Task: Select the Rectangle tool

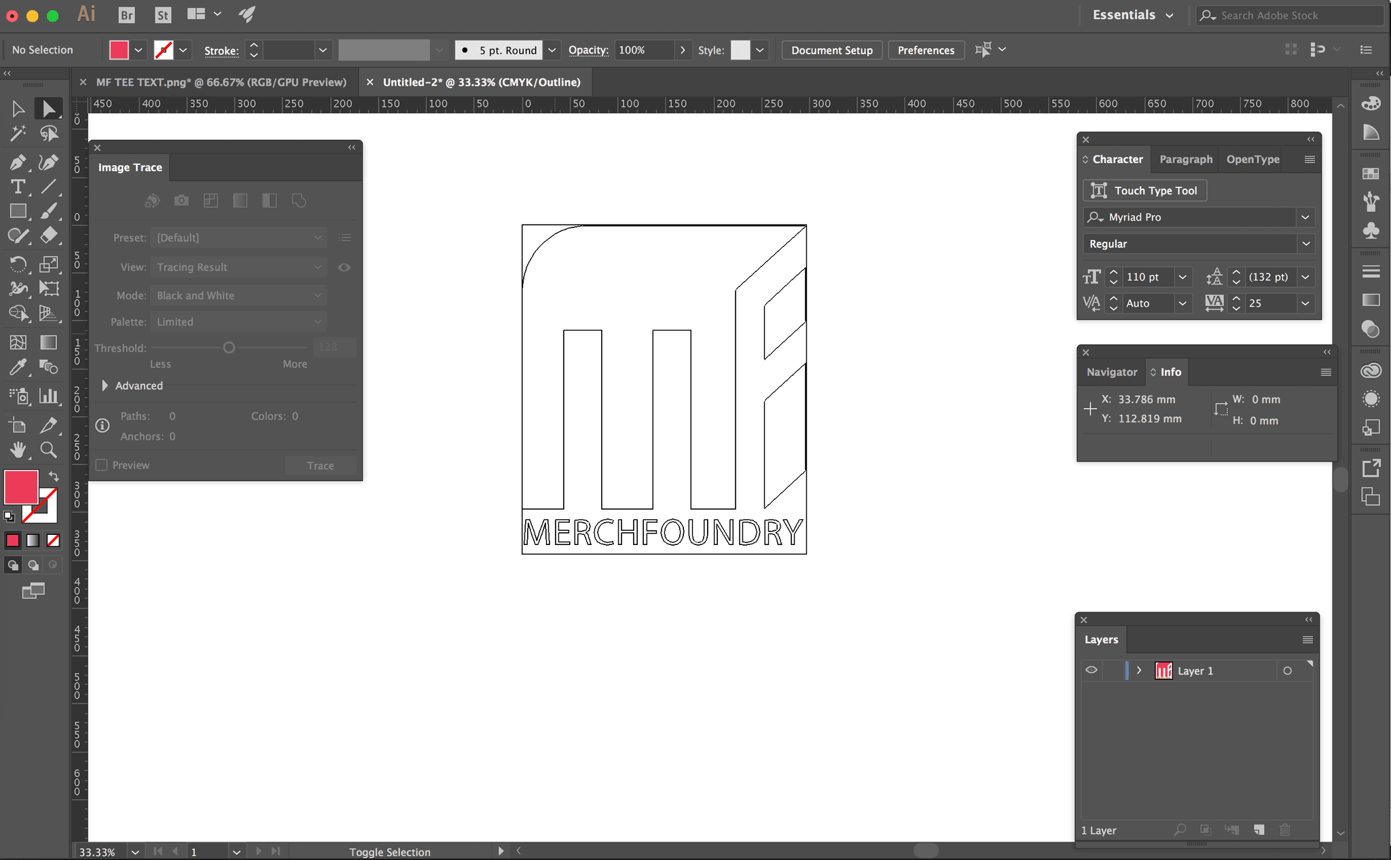Action: pos(18,211)
